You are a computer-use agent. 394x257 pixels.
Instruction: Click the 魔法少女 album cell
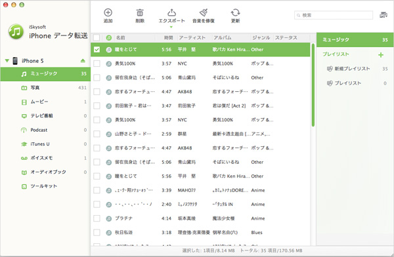coord(223,218)
